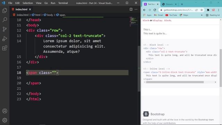The height and width of the screenshot is (125, 222).
Task: Open the Edit menu
Action: [x=17, y=3]
